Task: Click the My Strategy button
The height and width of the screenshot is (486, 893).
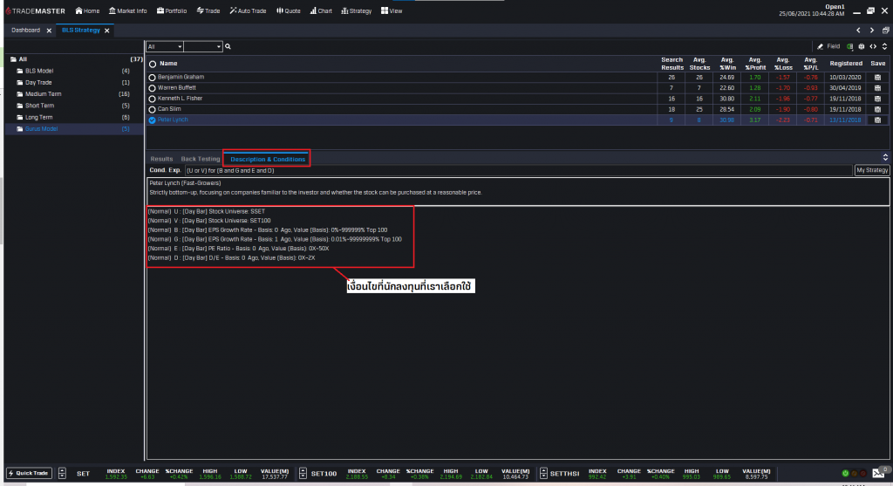Action: click(x=872, y=170)
